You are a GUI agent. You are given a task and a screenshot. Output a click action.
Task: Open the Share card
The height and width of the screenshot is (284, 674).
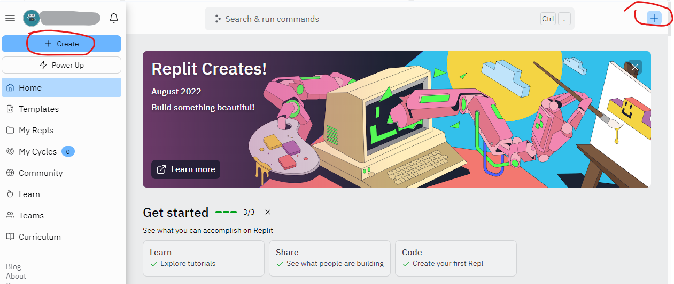330,258
